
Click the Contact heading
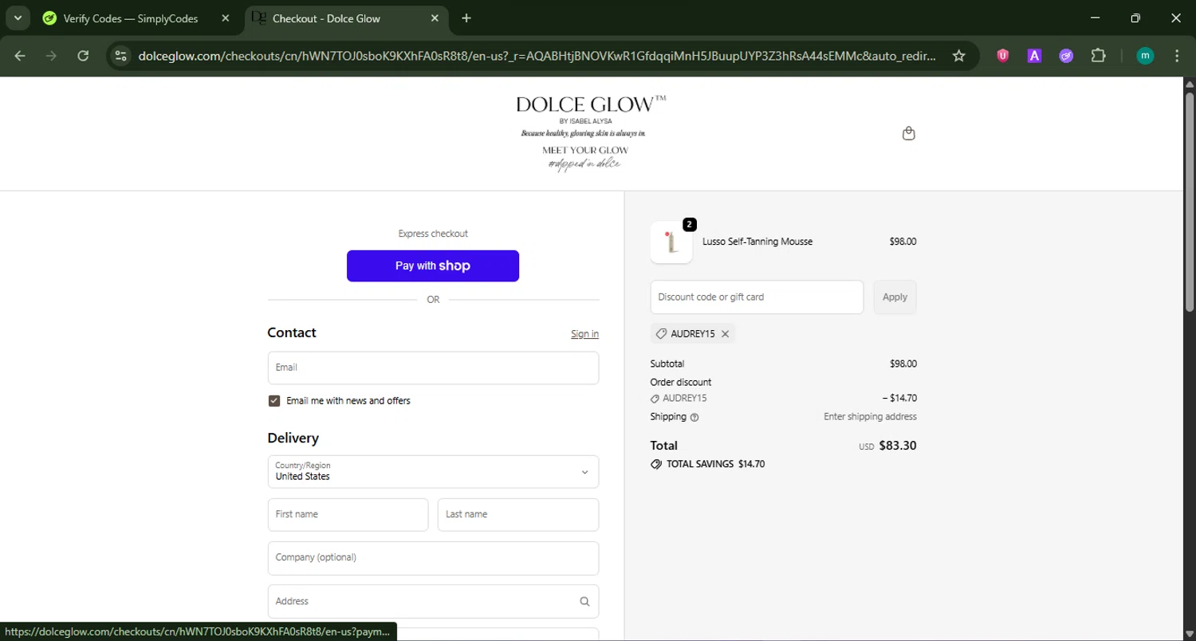coord(292,332)
